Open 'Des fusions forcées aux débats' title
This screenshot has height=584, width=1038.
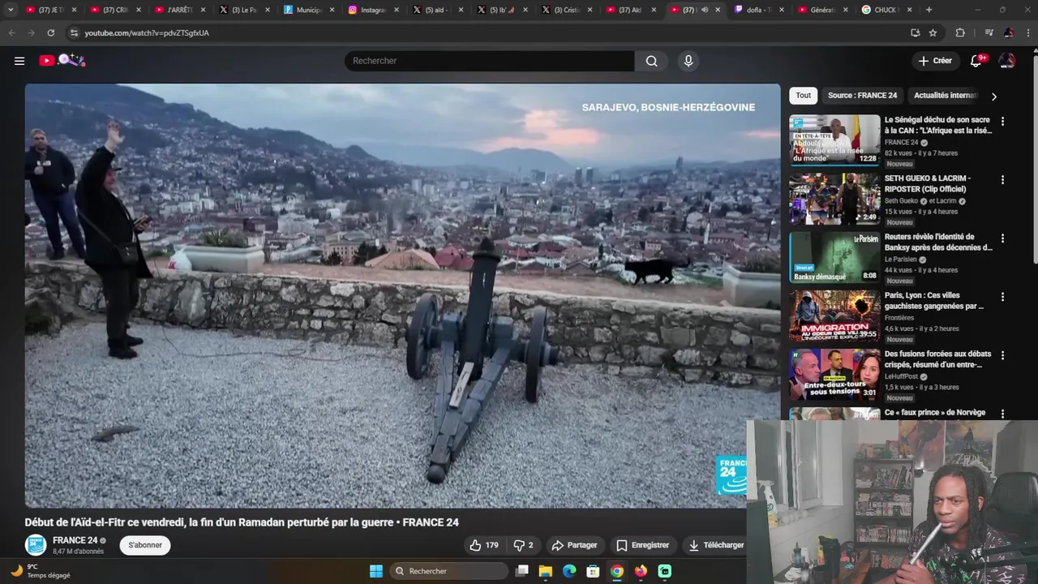[x=938, y=359]
